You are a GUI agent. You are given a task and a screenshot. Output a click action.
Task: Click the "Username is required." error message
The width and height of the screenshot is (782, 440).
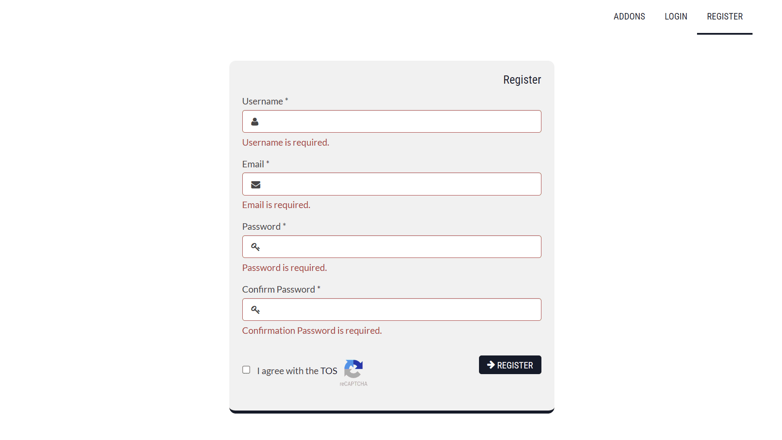(285, 143)
